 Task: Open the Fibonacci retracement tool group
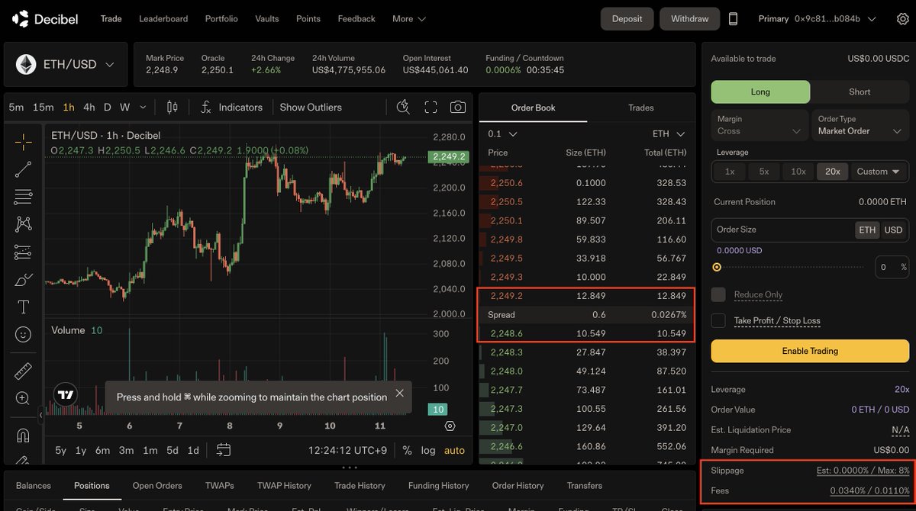(x=23, y=197)
